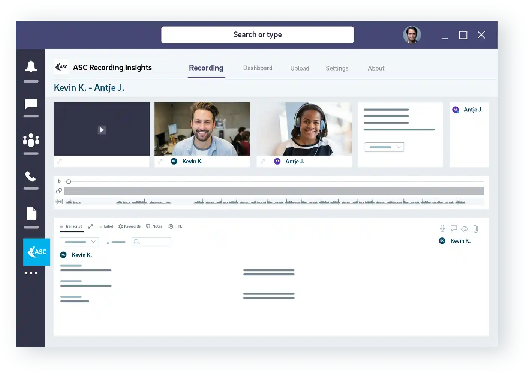
Task: Click the waveform icon left of audio track
Action: [59, 201]
